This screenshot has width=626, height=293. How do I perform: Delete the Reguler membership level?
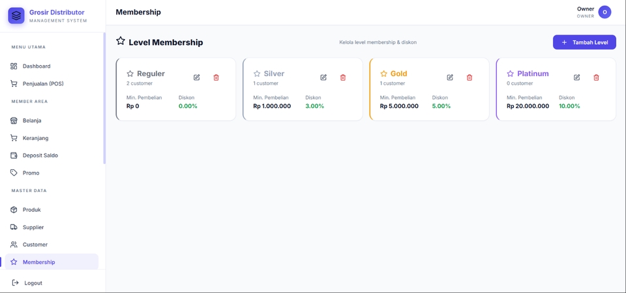click(216, 77)
